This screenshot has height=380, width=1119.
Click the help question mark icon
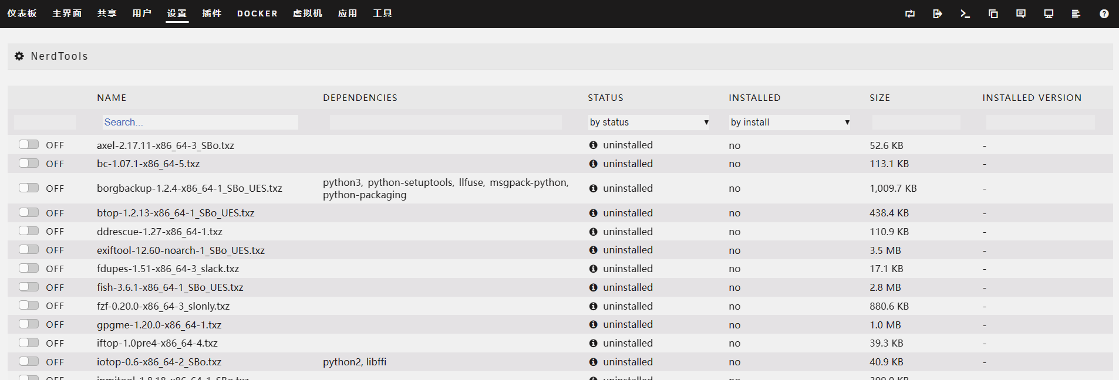tap(1104, 13)
